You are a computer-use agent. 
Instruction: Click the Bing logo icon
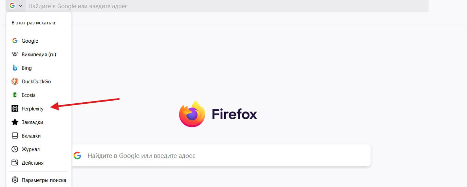point(15,68)
